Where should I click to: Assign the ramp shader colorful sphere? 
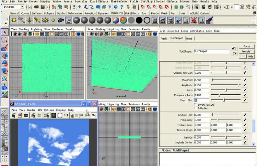tap(123, 20)
